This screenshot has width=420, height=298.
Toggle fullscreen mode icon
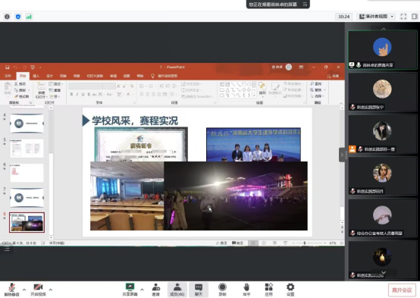pos(403,17)
